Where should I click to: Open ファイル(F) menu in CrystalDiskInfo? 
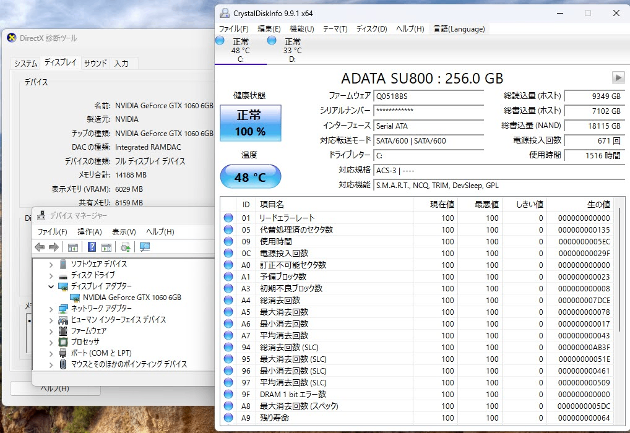(x=233, y=29)
